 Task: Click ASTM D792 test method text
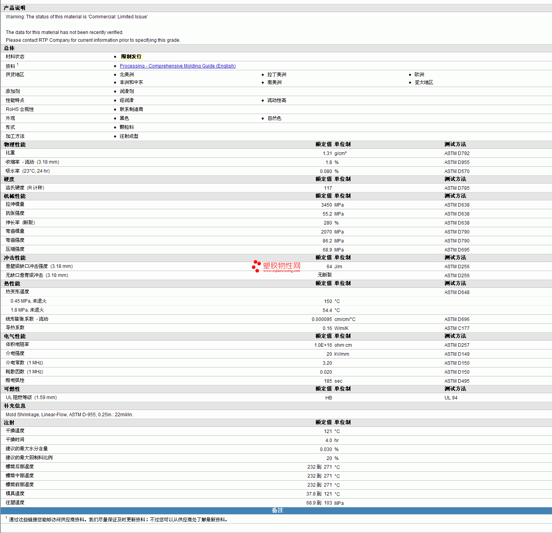coord(457,153)
